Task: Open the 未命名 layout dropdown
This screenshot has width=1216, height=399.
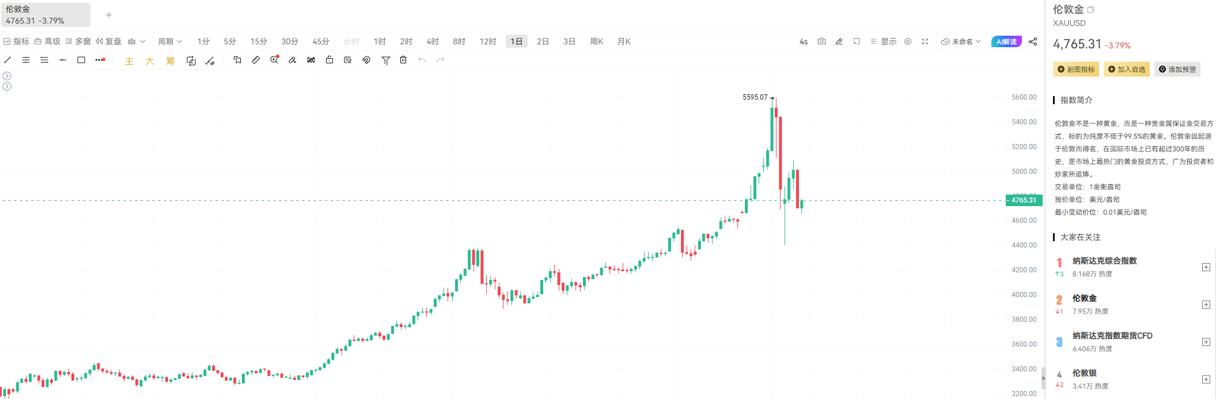Action: [961, 41]
